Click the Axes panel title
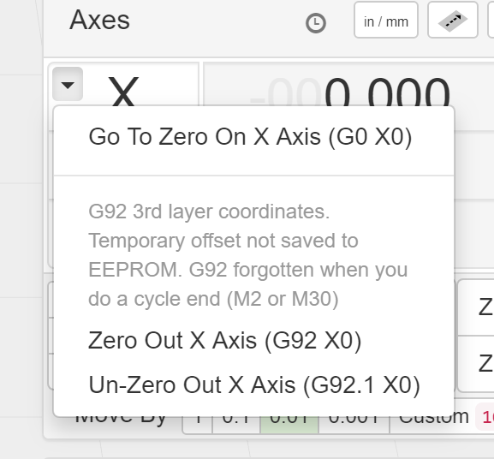The image size is (494, 459). tap(99, 20)
